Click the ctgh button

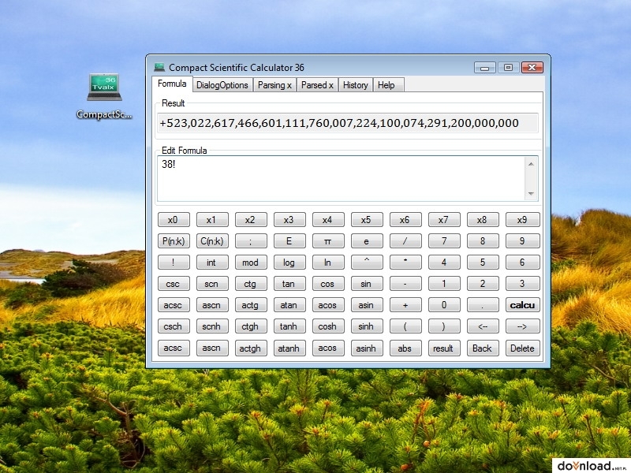[x=251, y=326]
